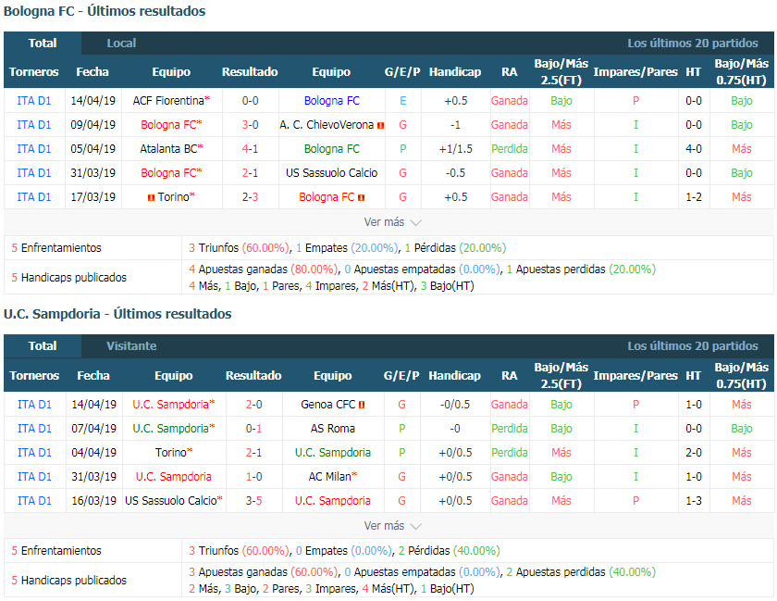Open Los últimos 20 partidos in Sampdoria header
The image size is (777, 601).
[x=692, y=346]
